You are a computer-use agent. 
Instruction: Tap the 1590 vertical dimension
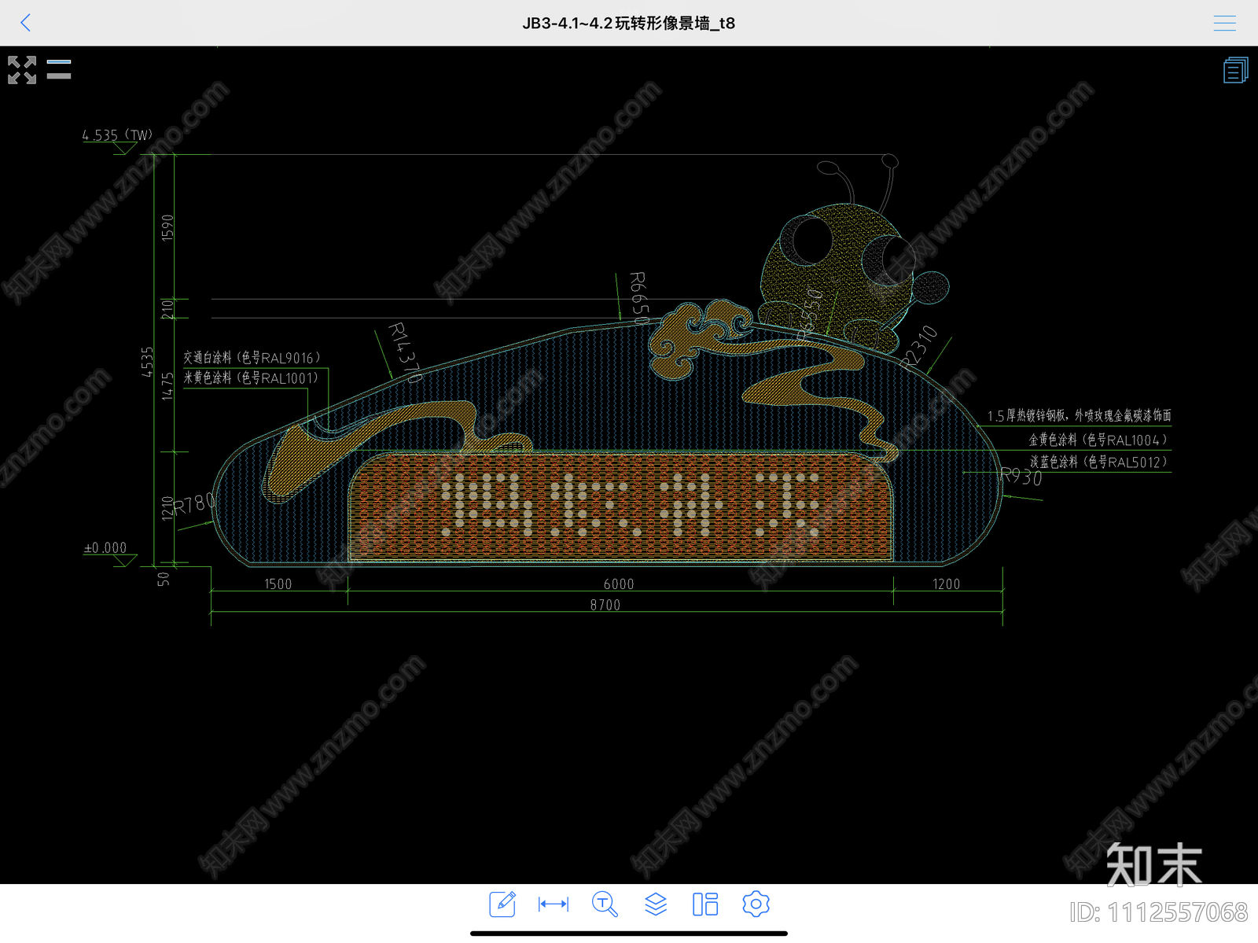pyautogui.click(x=167, y=227)
